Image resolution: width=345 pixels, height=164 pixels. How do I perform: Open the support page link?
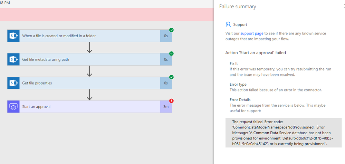click(252, 33)
